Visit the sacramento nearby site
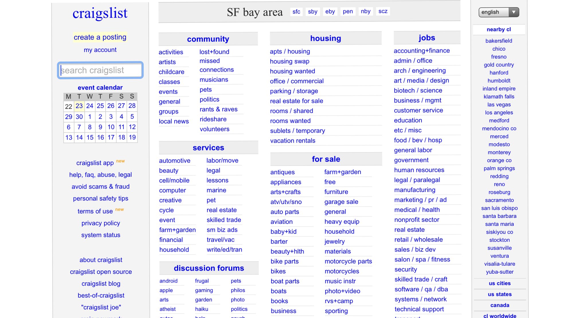Image resolution: width=587 pixels, height=318 pixels. (x=499, y=200)
